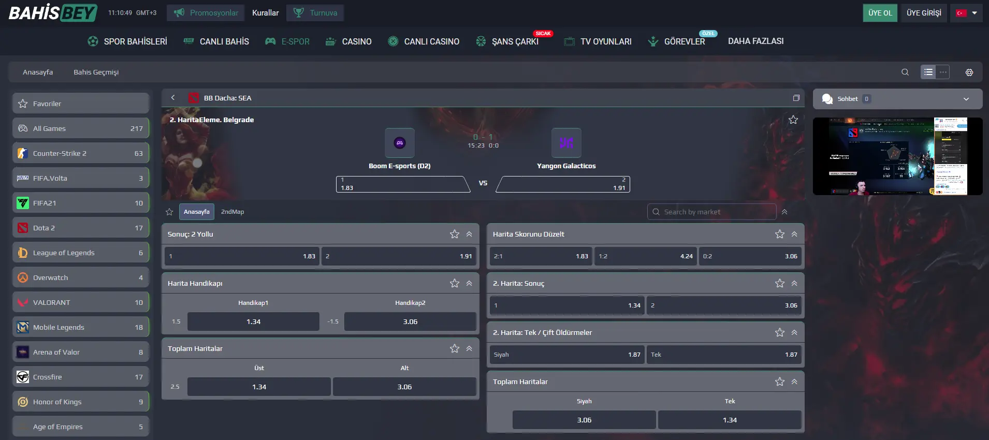Open the Kurallar link
The height and width of the screenshot is (440, 989).
[x=265, y=13]
